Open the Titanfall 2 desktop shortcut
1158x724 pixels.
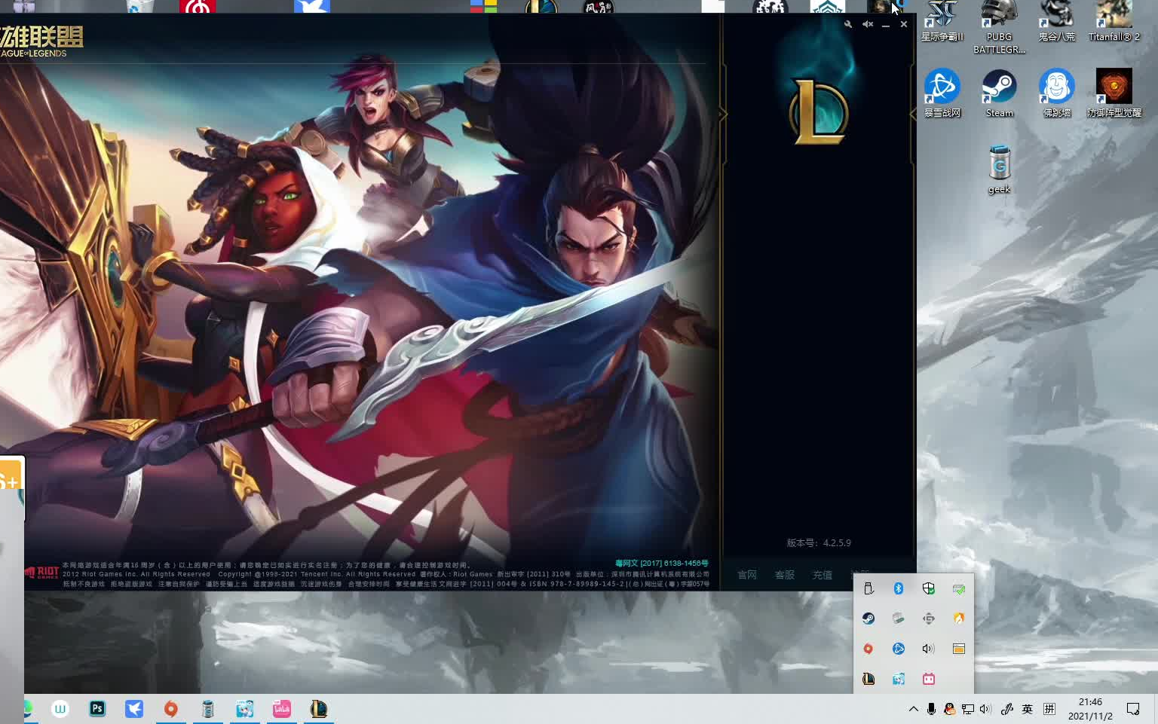point(1114,22)
